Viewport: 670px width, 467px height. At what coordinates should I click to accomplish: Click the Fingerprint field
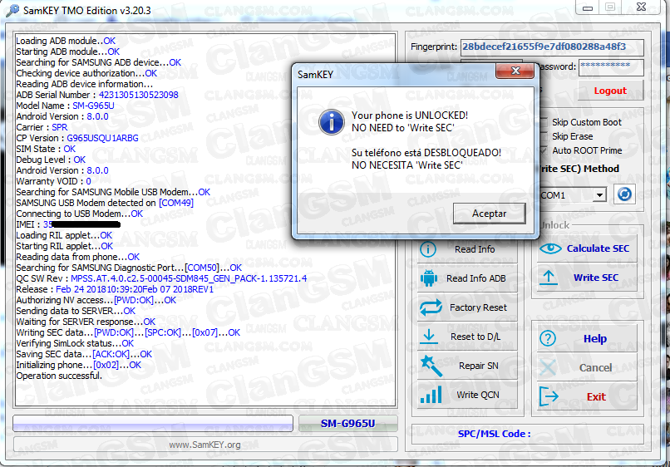point(552,47)
